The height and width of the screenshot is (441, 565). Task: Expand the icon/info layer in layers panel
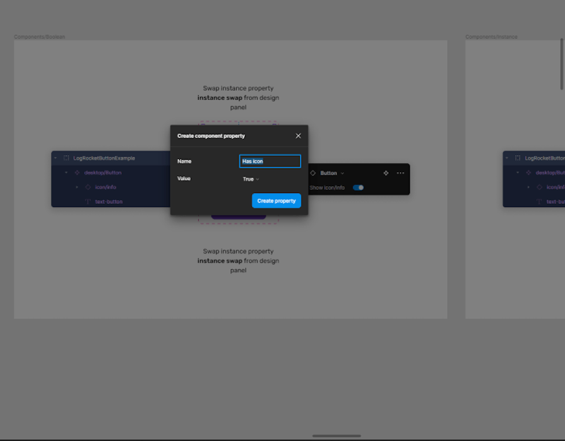point(77,187)
